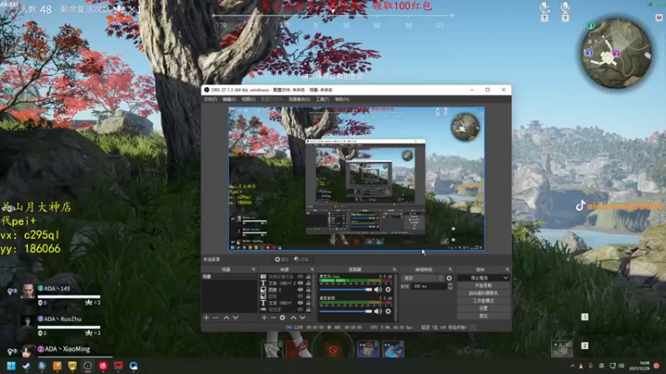The image size is (666, 374).
Task: Expand the 停止推流 button dropdown arrow
Action: [505, 278]
